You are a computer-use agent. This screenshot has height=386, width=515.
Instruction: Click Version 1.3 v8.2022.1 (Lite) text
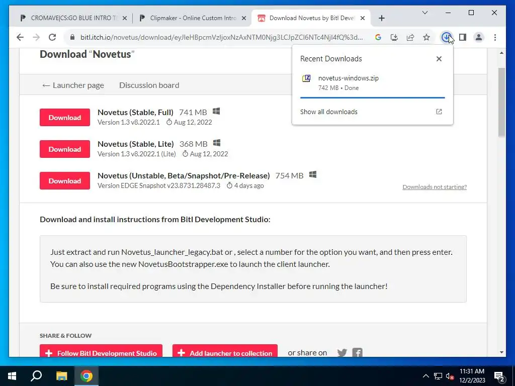[137, 154]
